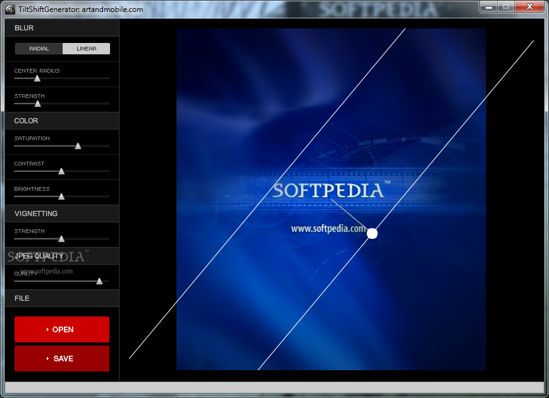Click the CONTRAST label
The width and height of the screenshot is (549, 398).
(x=29, y=164)
